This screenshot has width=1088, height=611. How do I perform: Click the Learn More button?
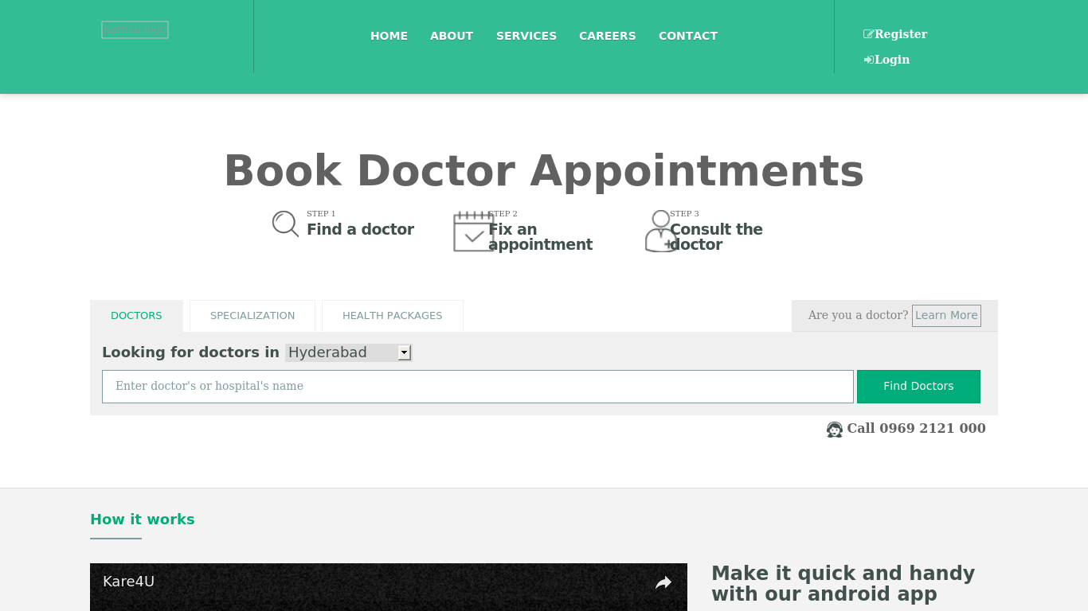pyautogui.click(x=946, y=316)
